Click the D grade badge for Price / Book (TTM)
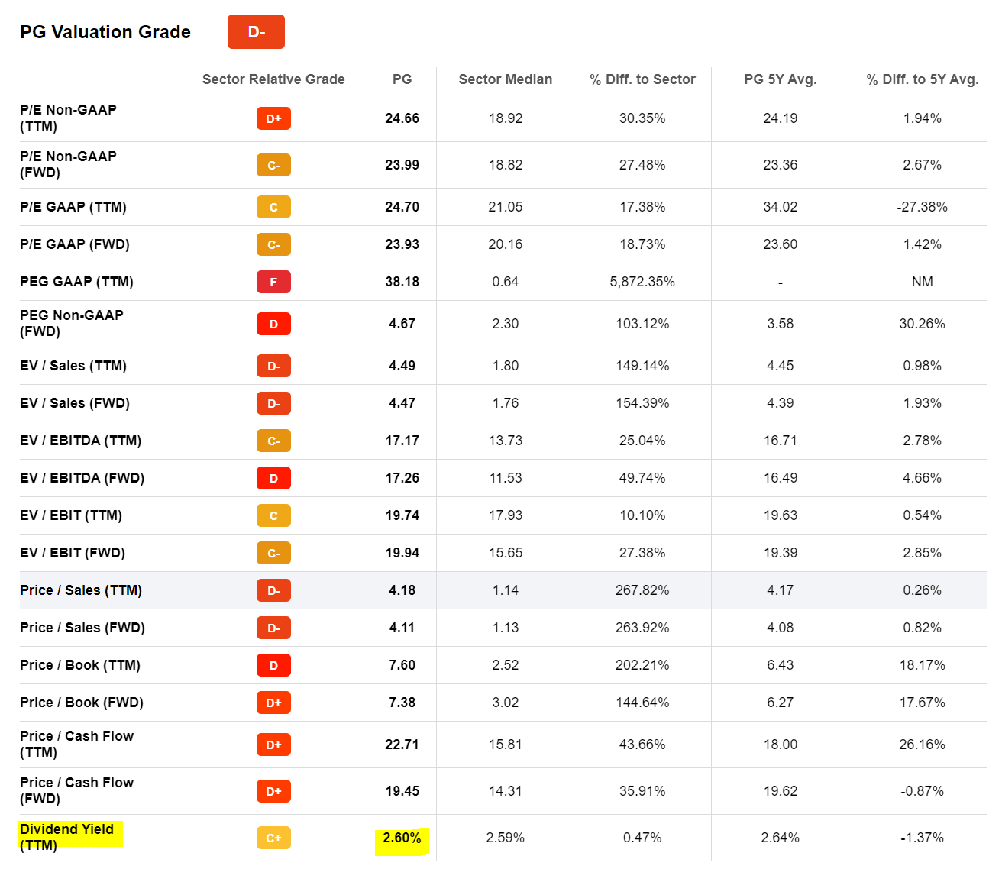Screen dimensions: 1002x869 pyautogui.click(x=273, y=665)
